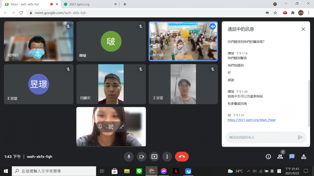Open the meeting details info icon
314x176 pixels.
[x=268, y=156]
